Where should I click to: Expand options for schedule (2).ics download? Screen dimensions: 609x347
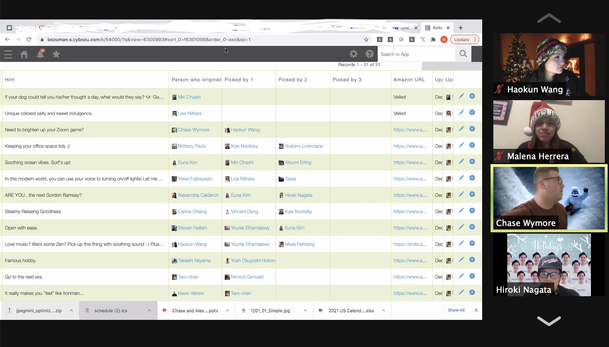149,310
